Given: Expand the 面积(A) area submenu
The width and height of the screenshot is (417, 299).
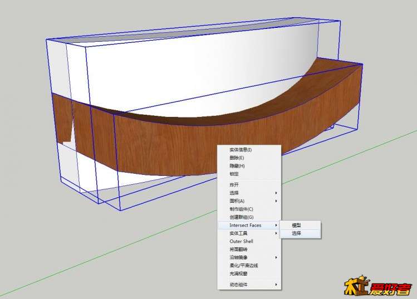Looking at the screenshot, I should (x=249, y=201).
